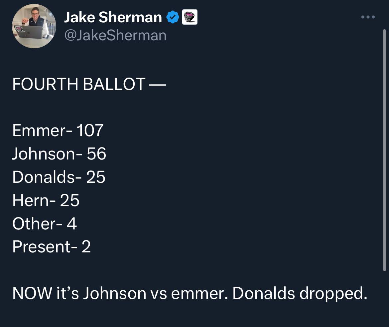Click the word NOW in the last sentence

pos(32,293)
